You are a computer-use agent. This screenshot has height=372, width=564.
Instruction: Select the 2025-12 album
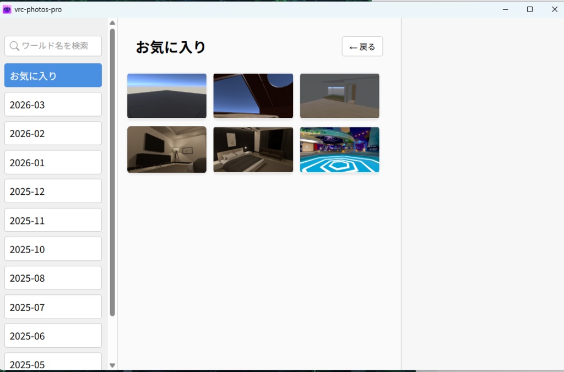tap(52, 191)
